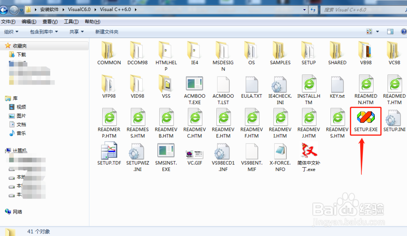
Task: Open the HTMLHELP folder
Action: (x=166, y=56)
